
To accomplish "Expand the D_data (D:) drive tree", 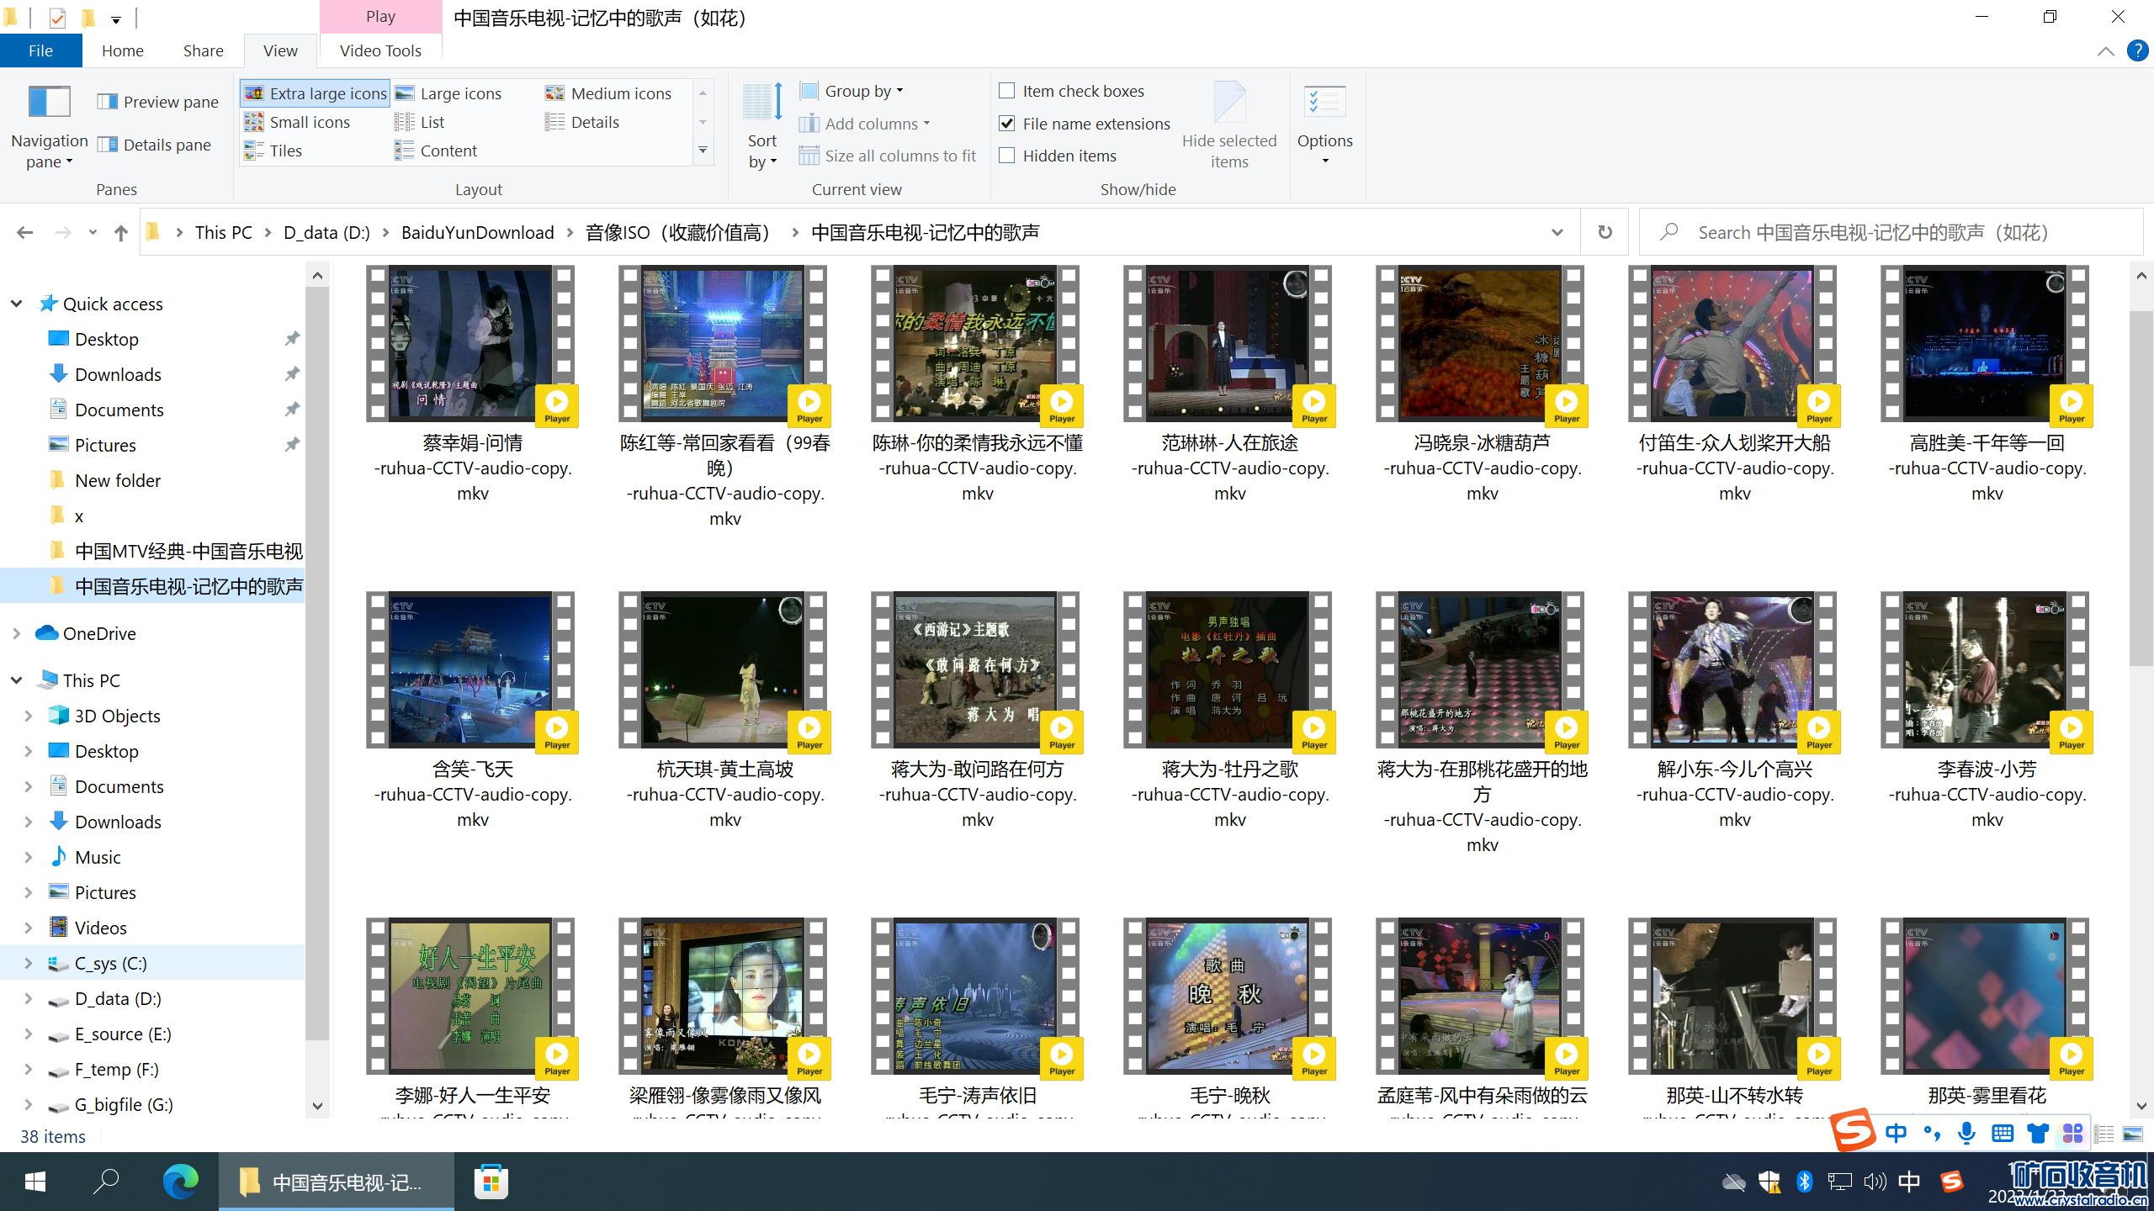I will 28,999.
